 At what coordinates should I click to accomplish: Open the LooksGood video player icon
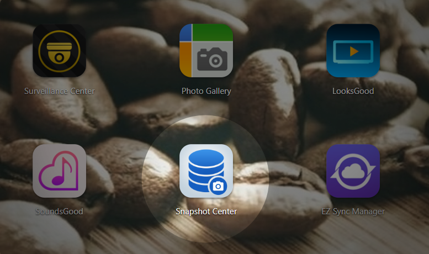pos(353,50)
